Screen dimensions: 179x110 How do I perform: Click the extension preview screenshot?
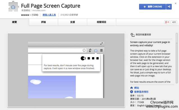pos(66,70)
